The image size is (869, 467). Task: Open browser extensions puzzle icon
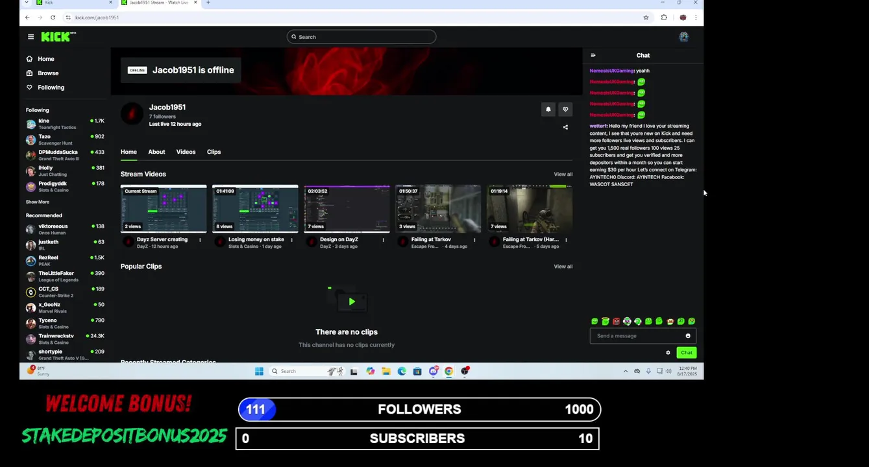664,18
